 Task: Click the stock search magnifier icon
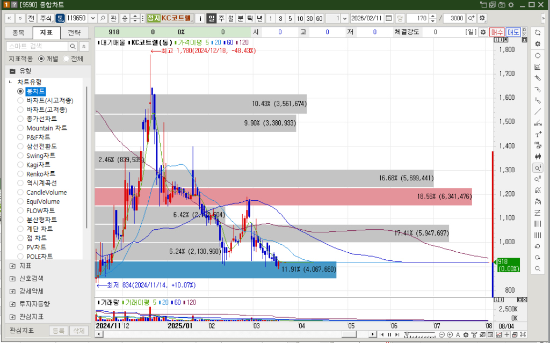click(103, 18)
